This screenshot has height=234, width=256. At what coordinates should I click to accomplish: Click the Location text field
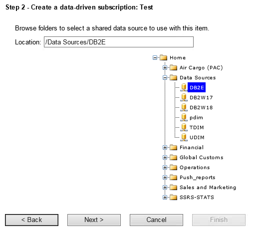(x=119, y=42)
